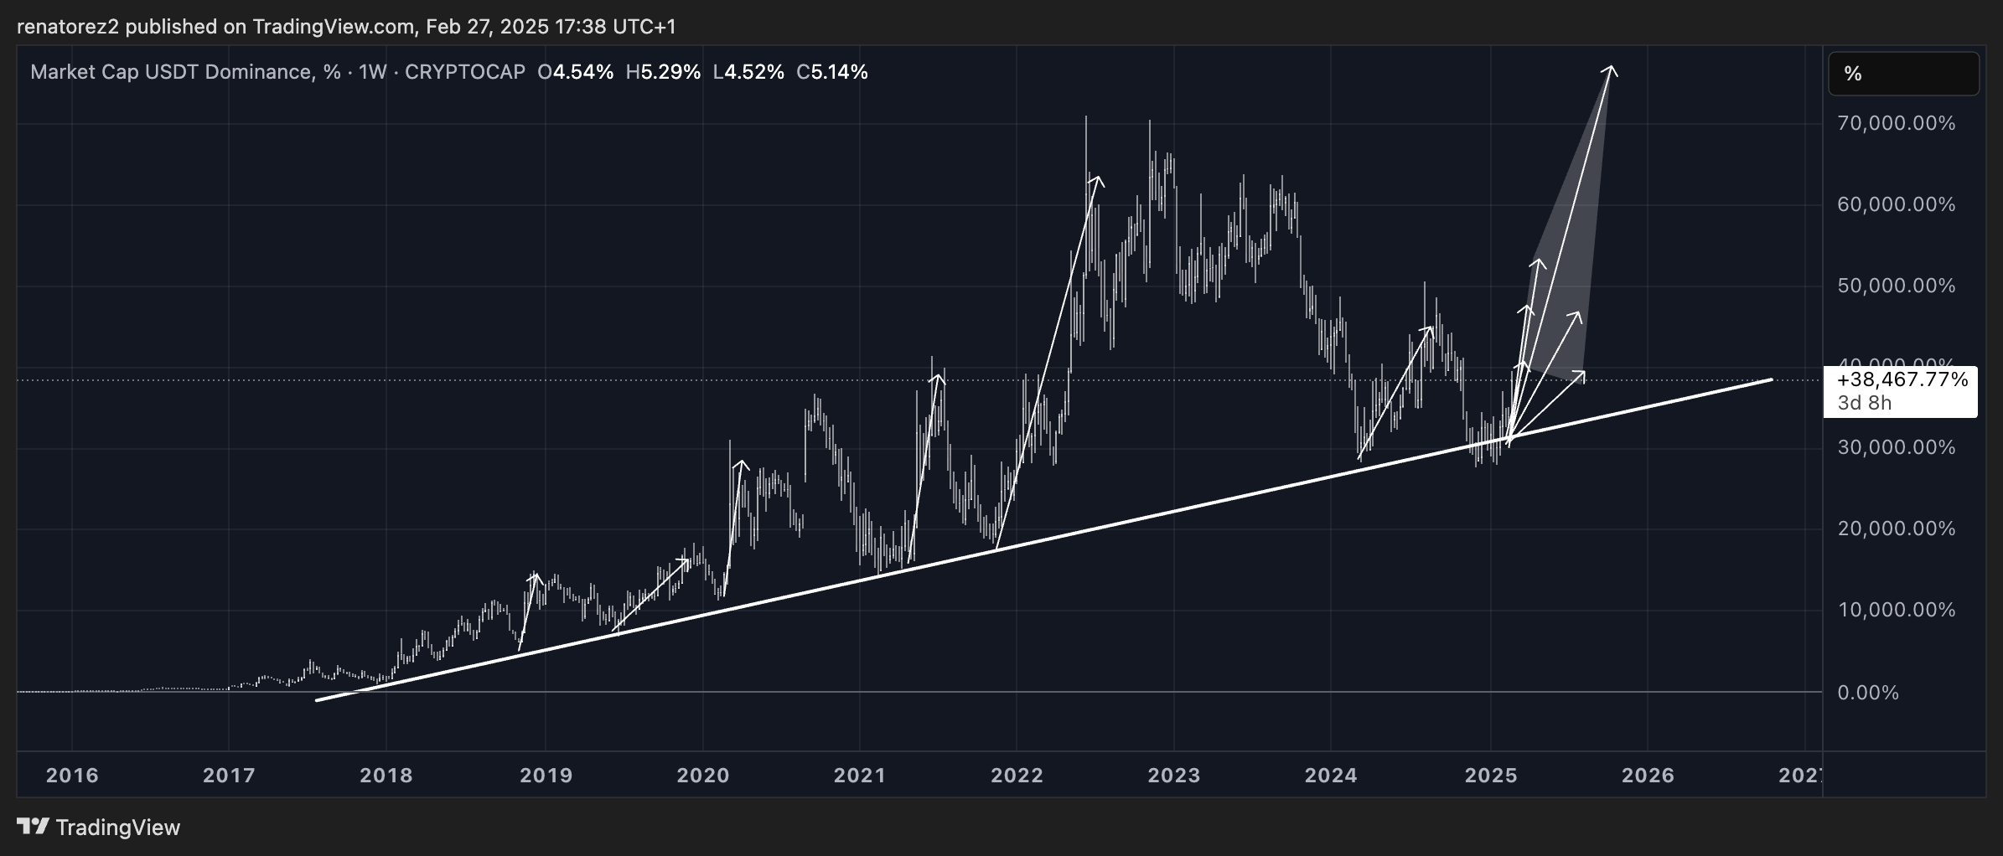
Task: Click the '2024' year on time axis
Action: pyautogui.click(x=1331, y=776)
